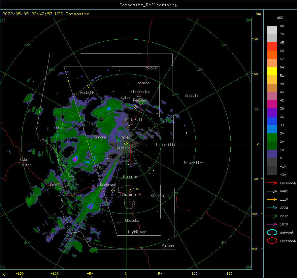
Task: Click the yellow diamond marker beside Cochrane
Action: pos(113,191)
